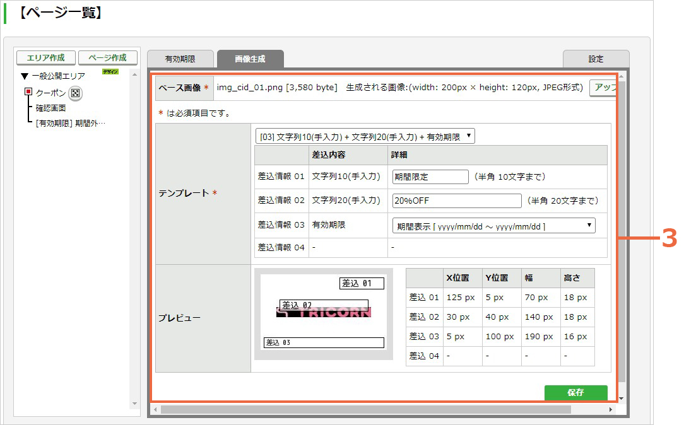Click the tree panel scroll down arrow
The height and width of the screenshot is (425, 684).
(x=135, y=404)
